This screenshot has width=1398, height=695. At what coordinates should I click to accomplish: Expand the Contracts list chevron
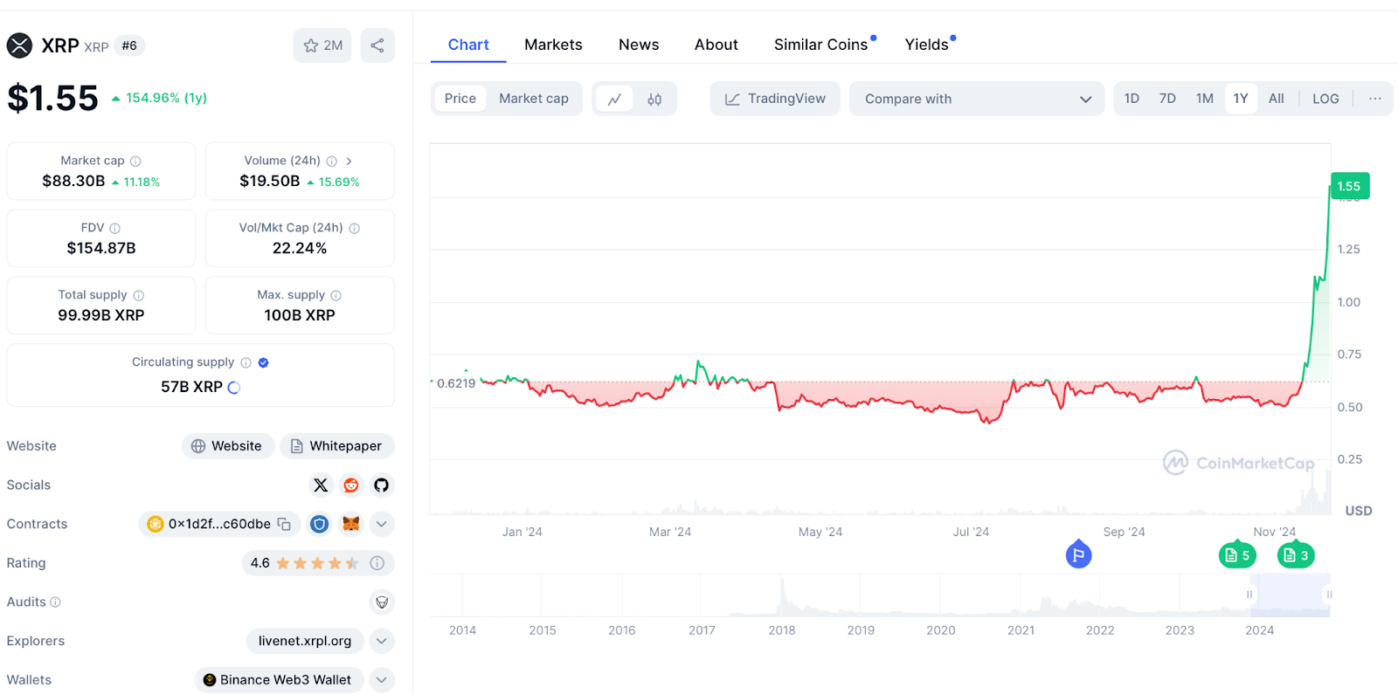(382, 524)
